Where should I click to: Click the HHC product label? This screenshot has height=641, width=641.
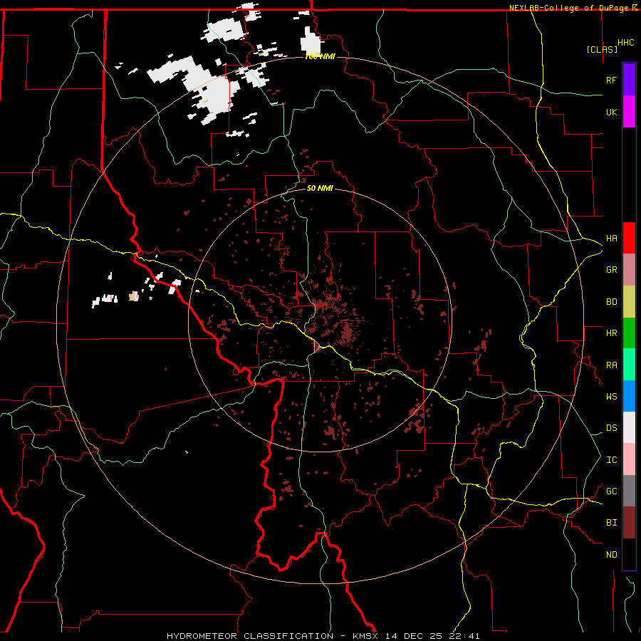(x=625, y=43)
